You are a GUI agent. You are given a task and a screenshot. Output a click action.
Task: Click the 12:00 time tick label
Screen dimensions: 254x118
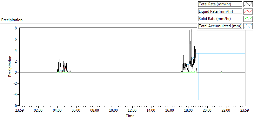[x=132, y=111]
